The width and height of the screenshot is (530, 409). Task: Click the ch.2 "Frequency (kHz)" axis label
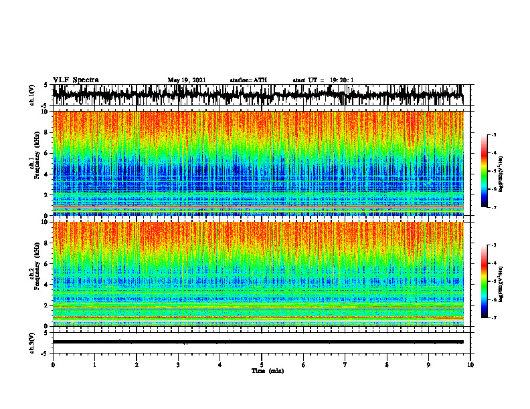37,266
